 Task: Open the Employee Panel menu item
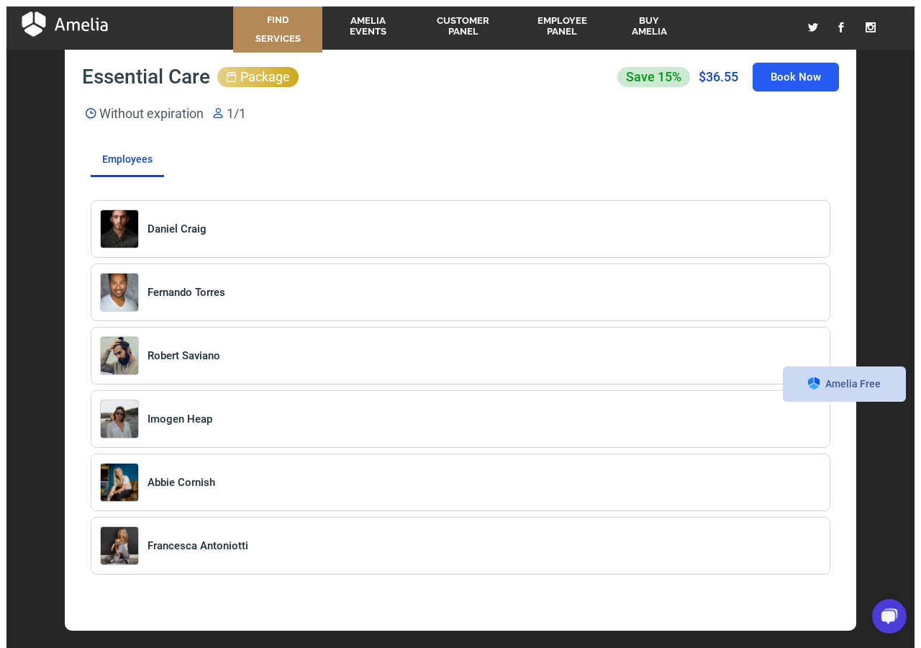562,26
